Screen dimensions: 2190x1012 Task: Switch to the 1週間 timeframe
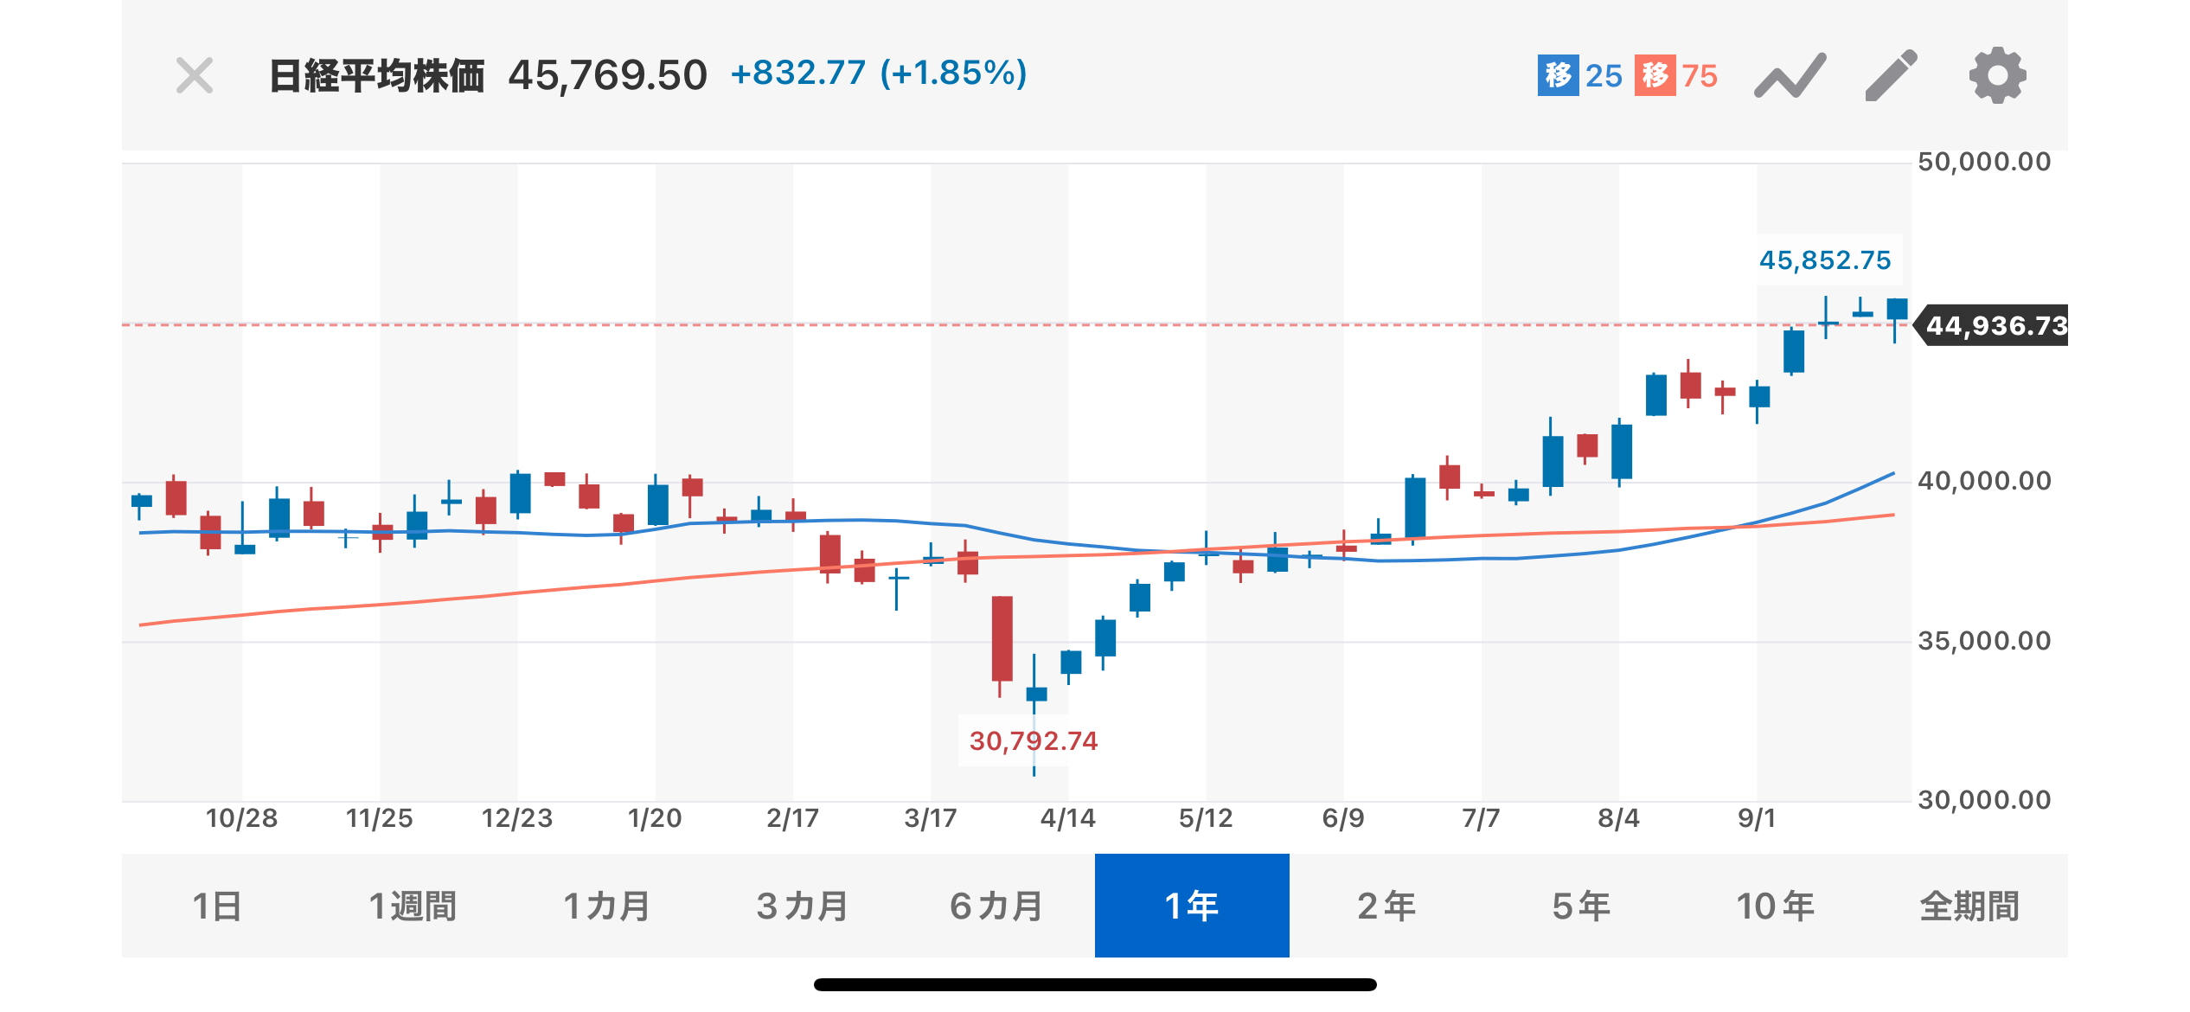pos(413,906)
